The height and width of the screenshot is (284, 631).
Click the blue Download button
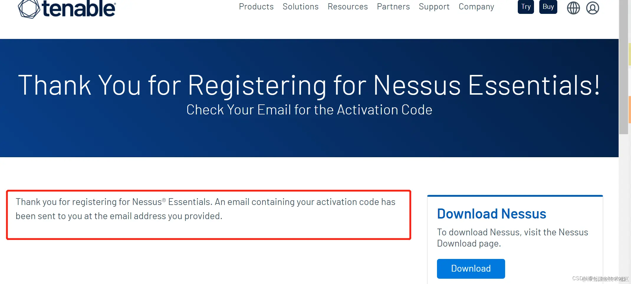(471, 269)
